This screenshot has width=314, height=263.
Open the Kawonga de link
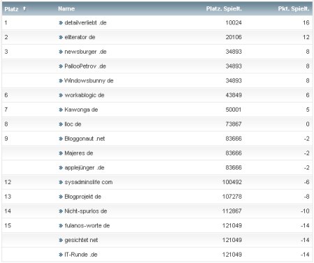(x=81, y=110)
